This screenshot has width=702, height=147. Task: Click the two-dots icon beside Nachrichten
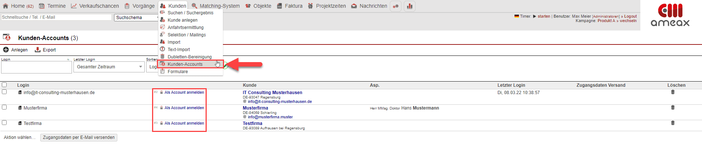pyautogui.click(x=396, y=6)
